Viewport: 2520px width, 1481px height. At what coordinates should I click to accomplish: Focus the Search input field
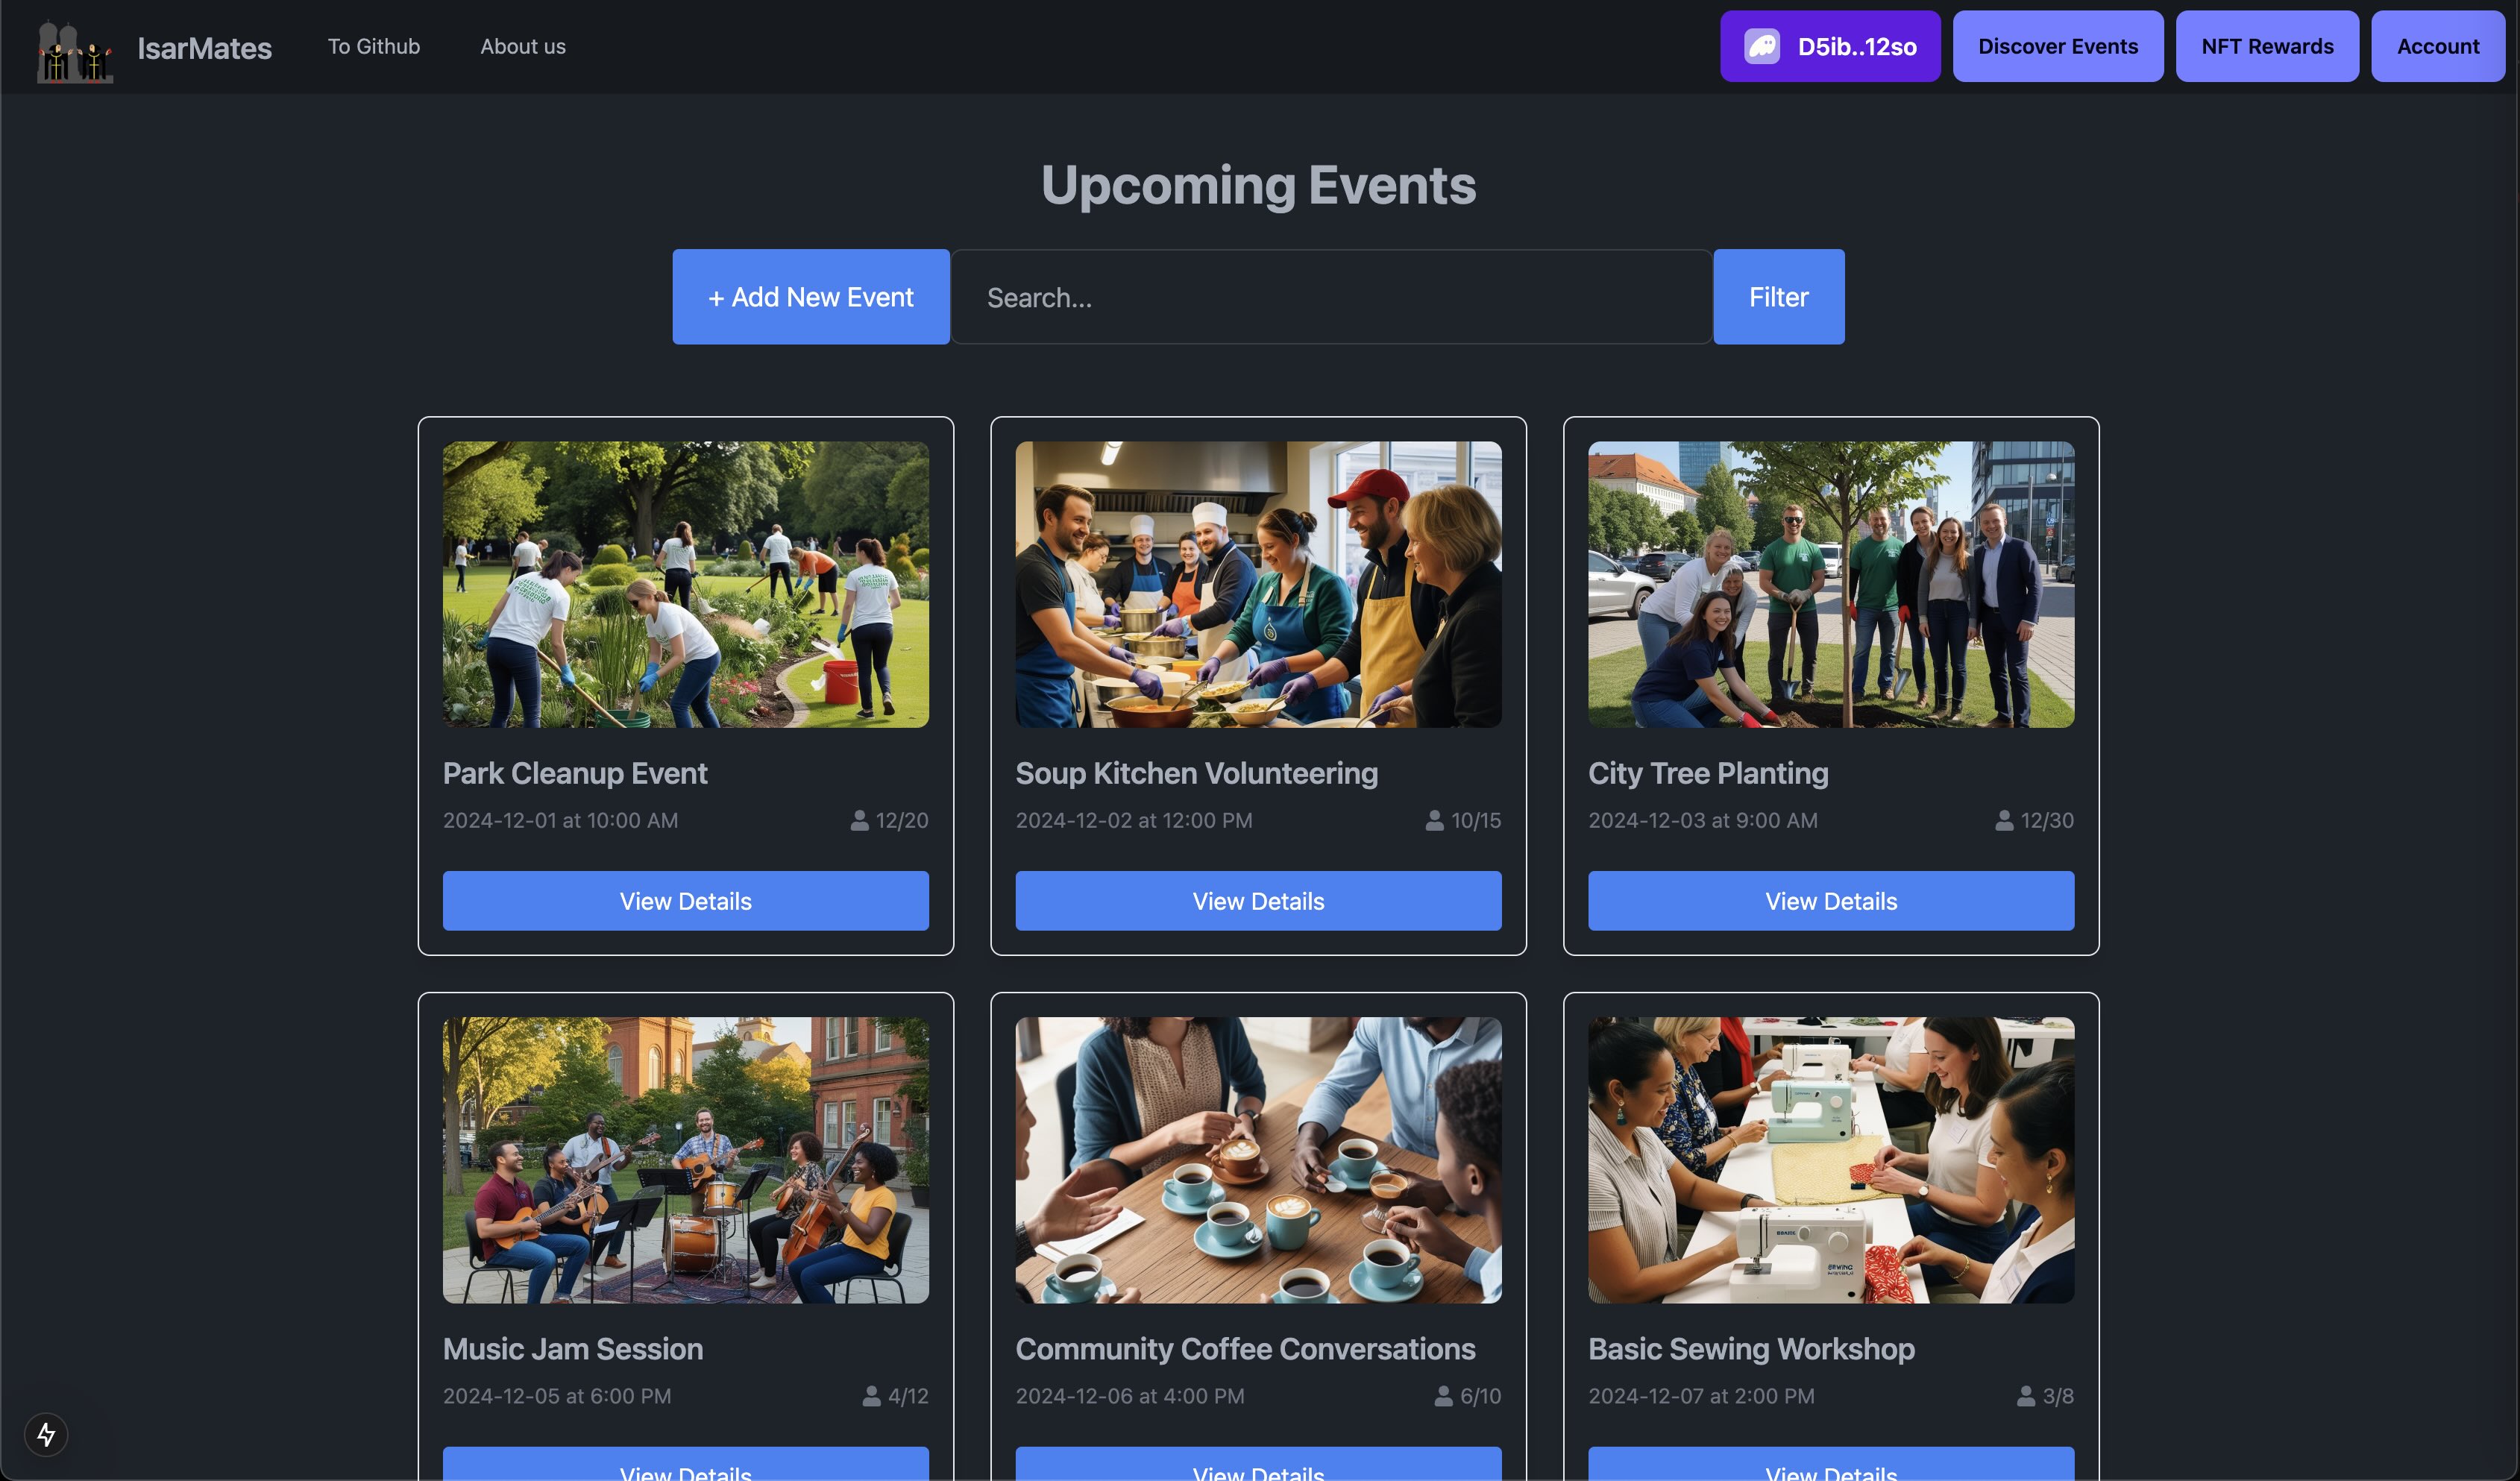(x=1331, y=297)
